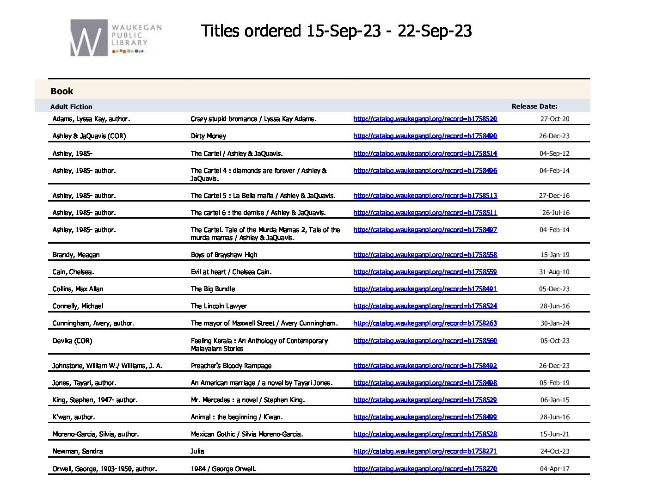Image resolution: width=651 pixels, height=503 pixels.
Task: Select author 'Orwell, George, 1903-1950, author.'
Action: coord(104,469)
